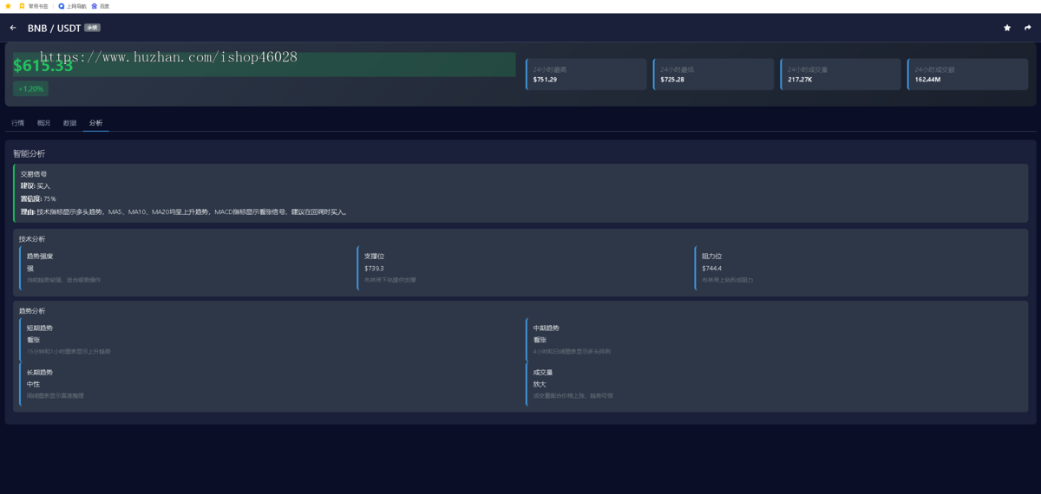Click the 理由 explanation text mentioning MACD
1041x494 pixels.
[x=183, y=211]
